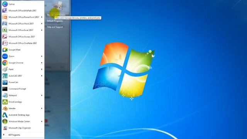This screenshot has height=139, width=247.
Task: Expand the Paint recent files arrow
Action: click(x=42, y=69)
